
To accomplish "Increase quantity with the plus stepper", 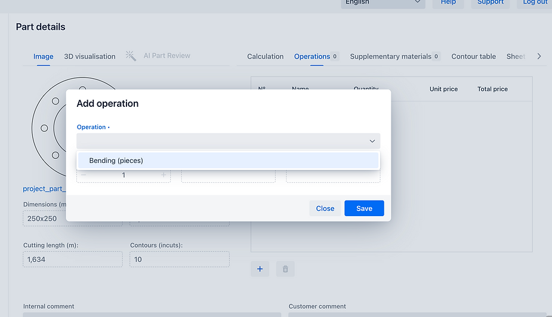I will pyautogui.click(x=164, y=175).
